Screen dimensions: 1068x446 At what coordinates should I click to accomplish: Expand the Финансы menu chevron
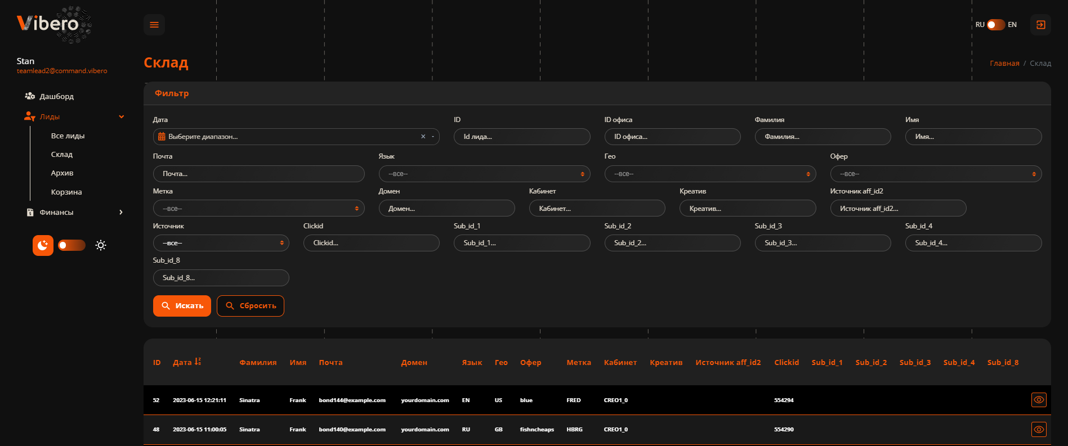tap(121, 212)
